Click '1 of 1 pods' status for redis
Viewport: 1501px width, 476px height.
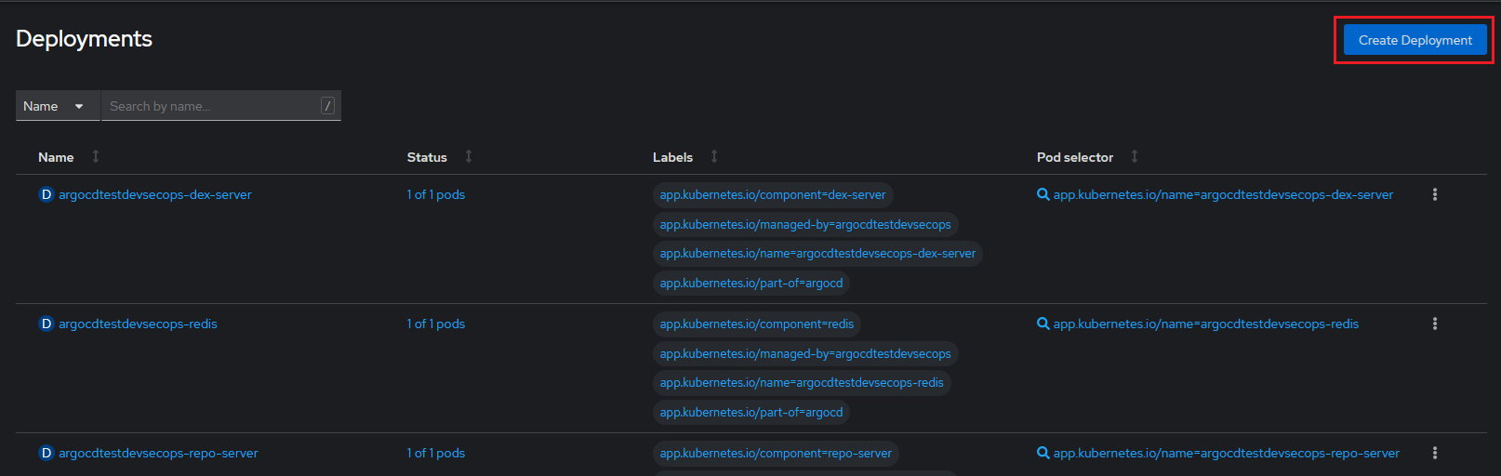pos(435,324)
